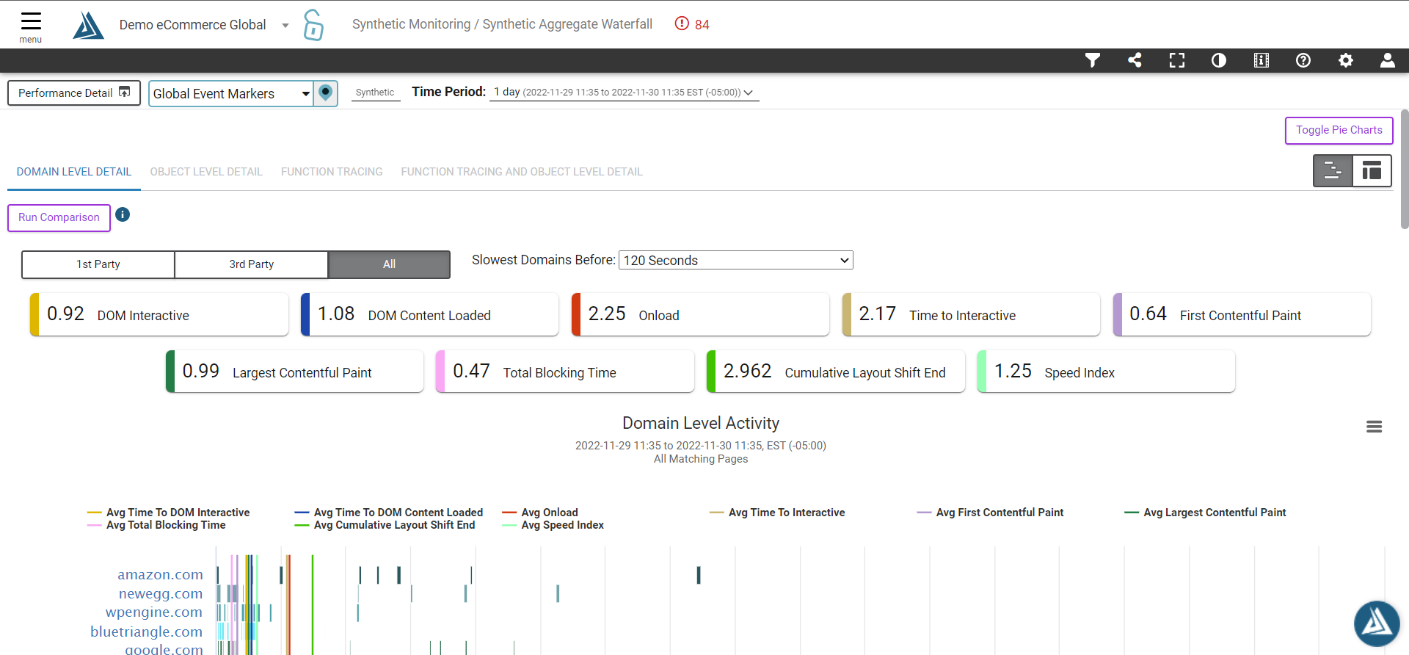Image resolution: width=1409 pixels, height=655 pixels.
Task: Switch to table layout view
Action: coord(1372,171)
